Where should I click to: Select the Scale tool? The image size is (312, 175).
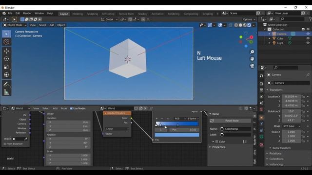coord(6,67)
